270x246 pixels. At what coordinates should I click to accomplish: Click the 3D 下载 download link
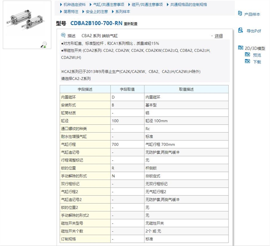coord(256,62)
